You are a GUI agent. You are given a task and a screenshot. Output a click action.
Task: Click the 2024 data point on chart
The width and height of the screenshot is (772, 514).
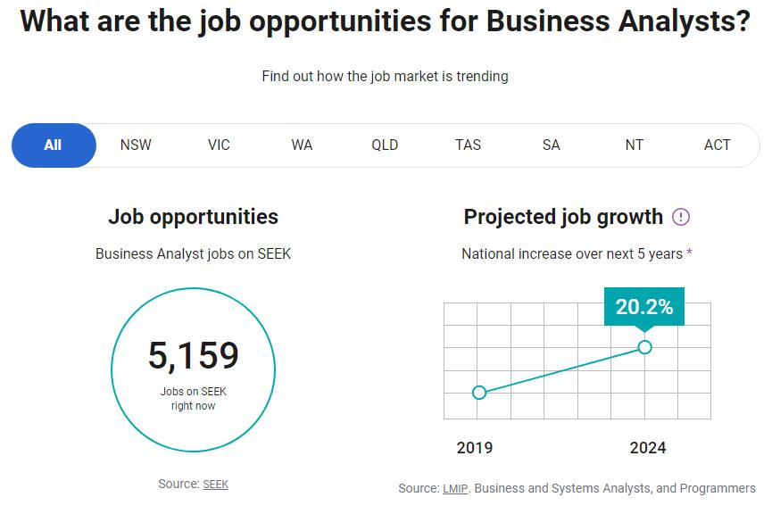point(645,347)
